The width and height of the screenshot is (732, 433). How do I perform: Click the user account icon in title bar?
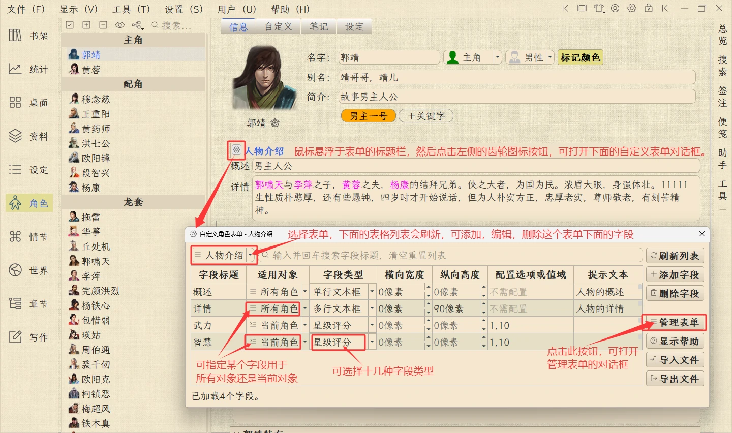(615, 9)
